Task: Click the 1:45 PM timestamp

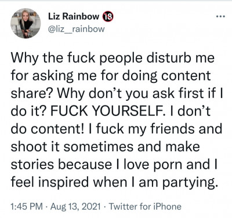Action: click(x=27, y=206)
